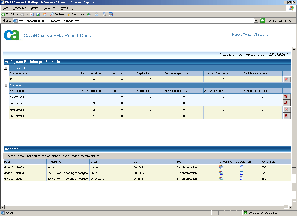
Task: Open summary report for 05:58:51 entry
Action: [x=221, y=178]
